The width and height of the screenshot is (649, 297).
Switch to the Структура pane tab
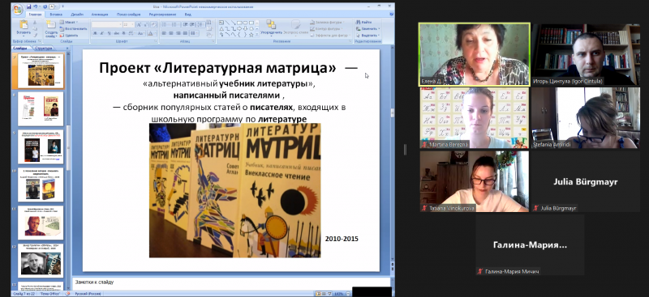tap(44, 49)
